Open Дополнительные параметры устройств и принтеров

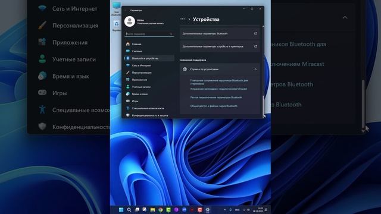coord(220,46)
